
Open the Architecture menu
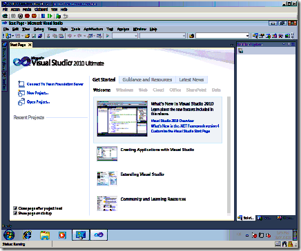click(93, 29)
